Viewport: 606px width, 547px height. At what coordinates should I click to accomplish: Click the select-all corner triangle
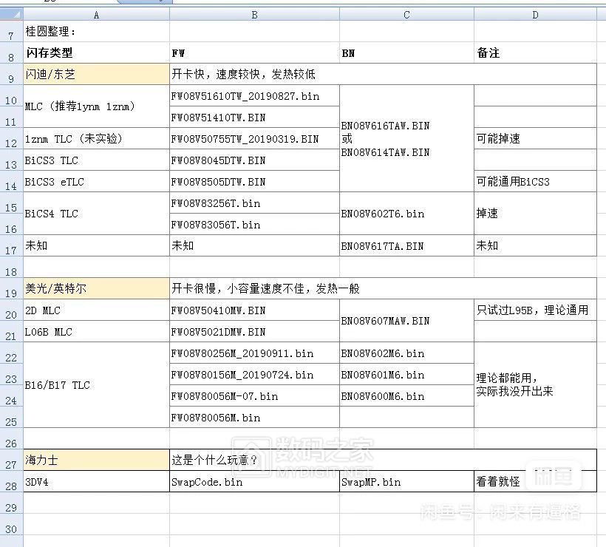tap(12, 15)
